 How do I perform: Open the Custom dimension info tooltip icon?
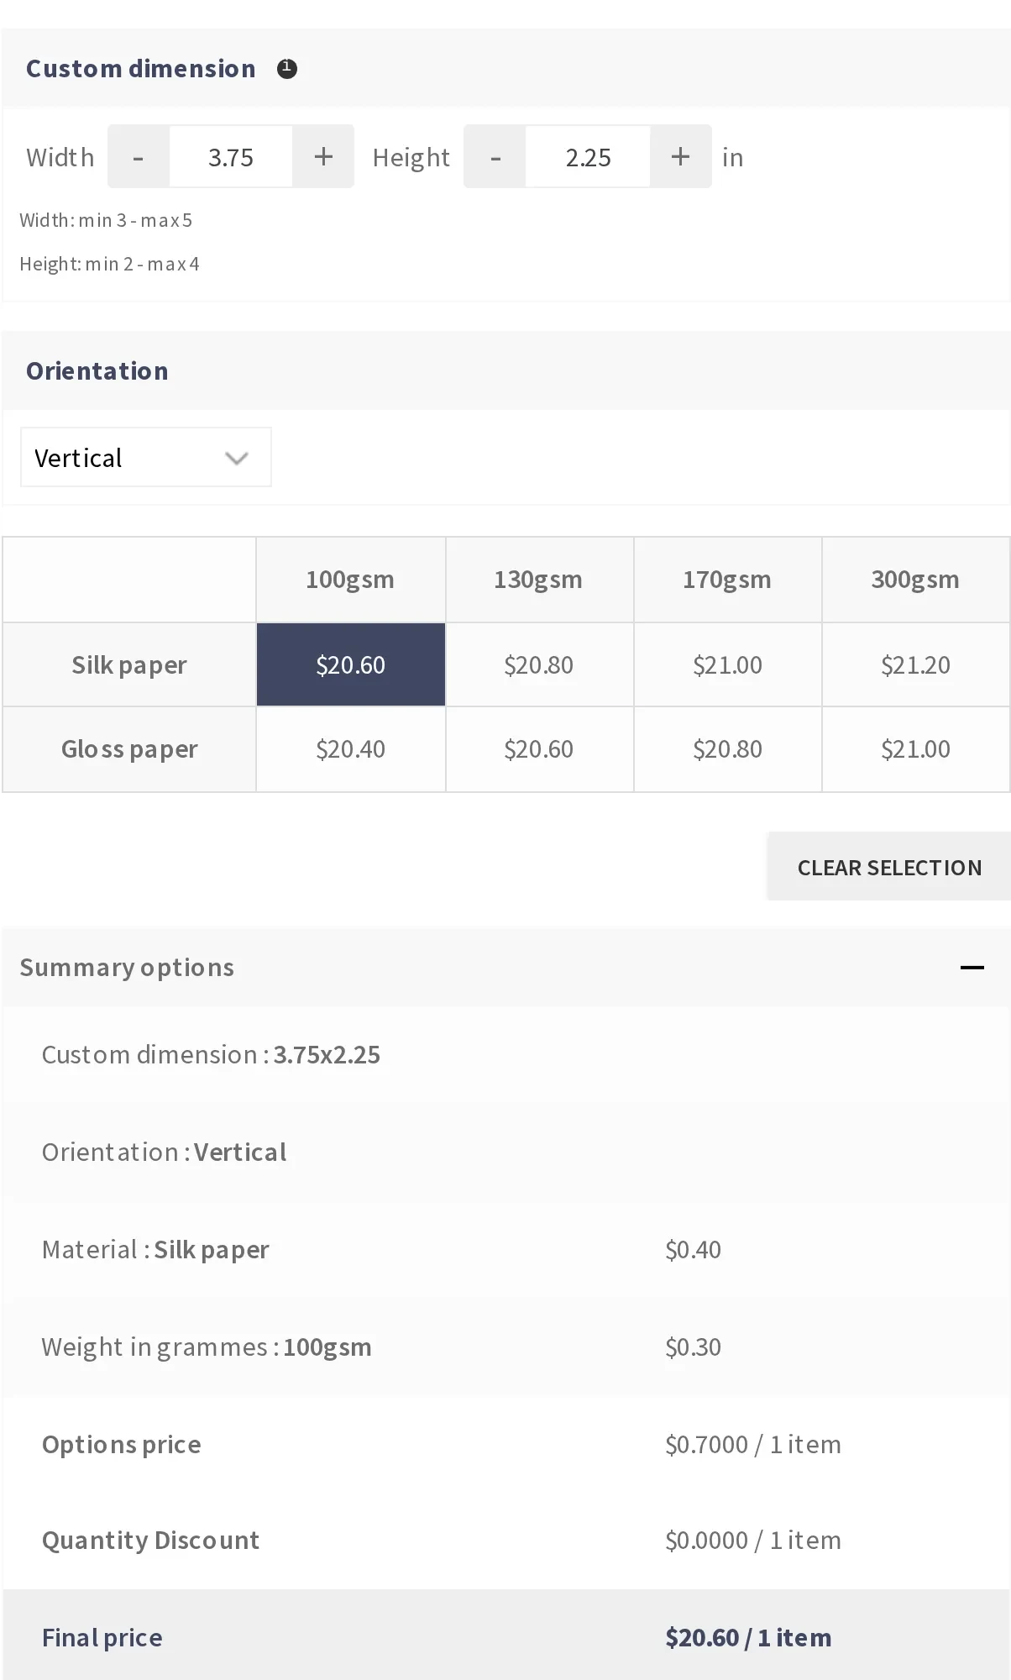click(287, 69)
